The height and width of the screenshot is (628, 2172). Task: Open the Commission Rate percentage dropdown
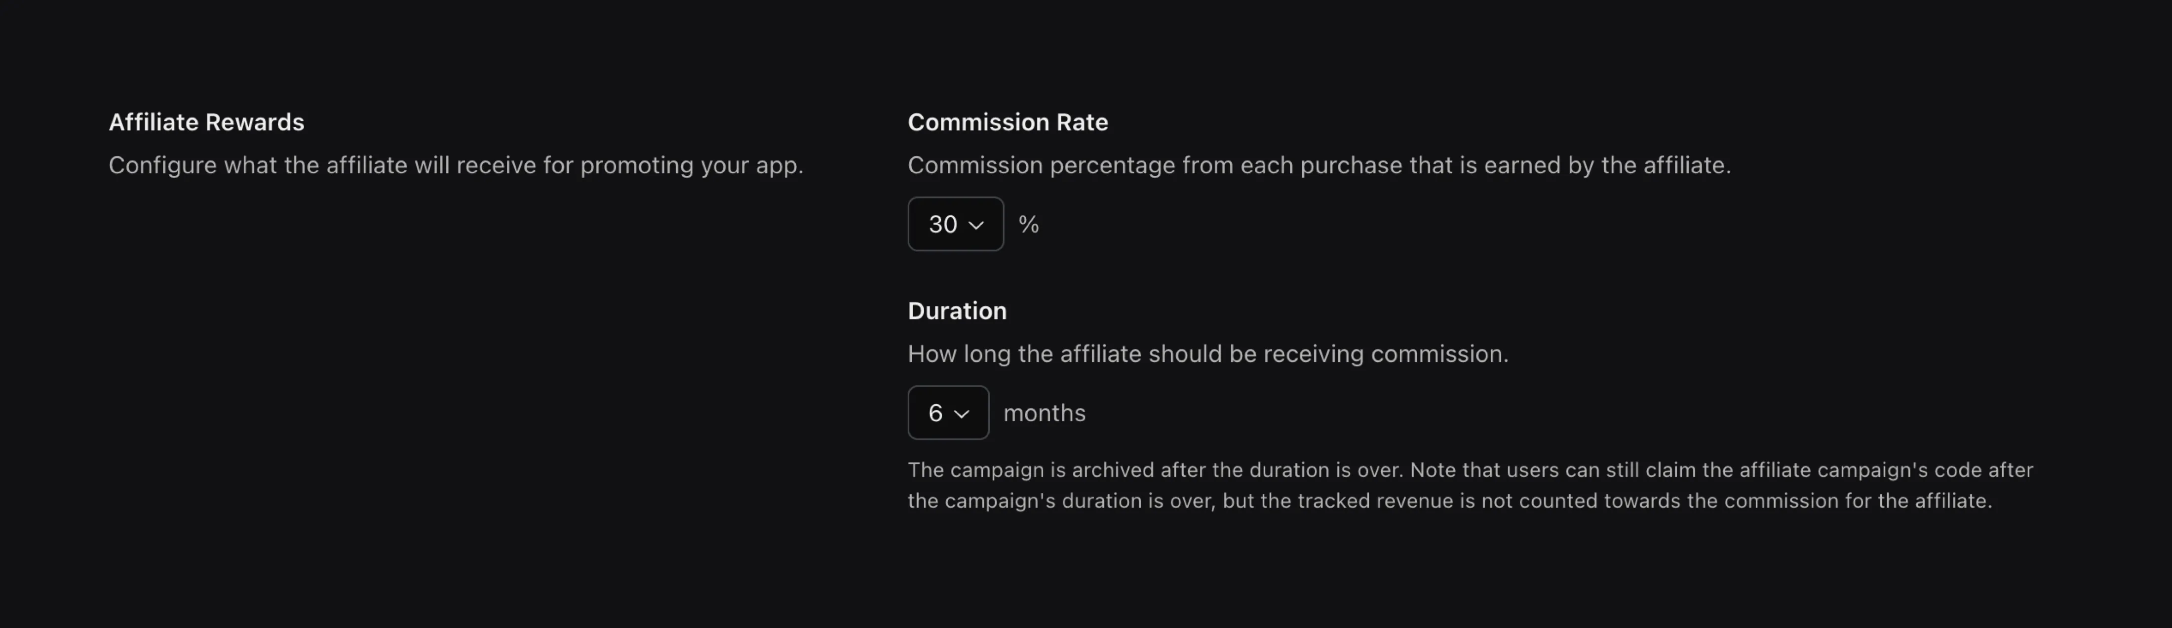pos(955,224)
